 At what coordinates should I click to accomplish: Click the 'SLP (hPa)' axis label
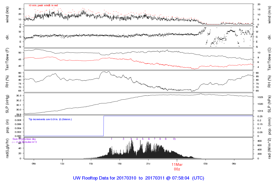coord(269,104)
